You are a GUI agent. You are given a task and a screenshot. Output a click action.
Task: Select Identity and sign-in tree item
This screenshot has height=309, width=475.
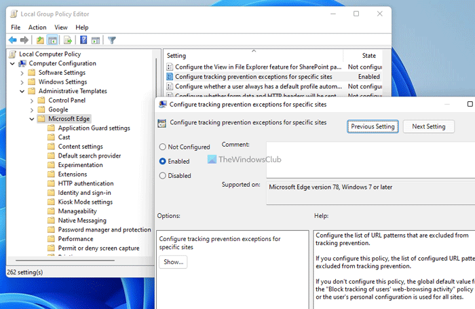(x=84, y=193)
